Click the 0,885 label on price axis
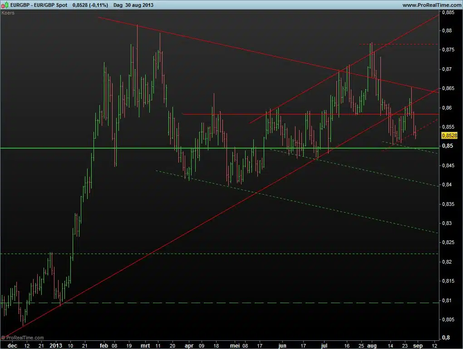463x349 pixels. [448, 13]
